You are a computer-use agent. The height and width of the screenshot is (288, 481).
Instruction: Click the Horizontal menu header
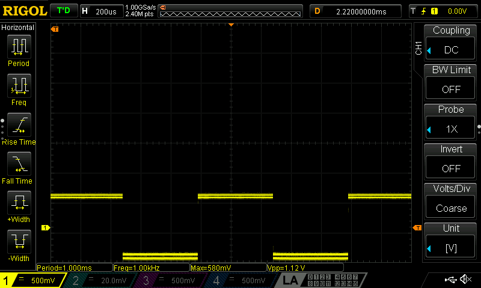(17, 27)
